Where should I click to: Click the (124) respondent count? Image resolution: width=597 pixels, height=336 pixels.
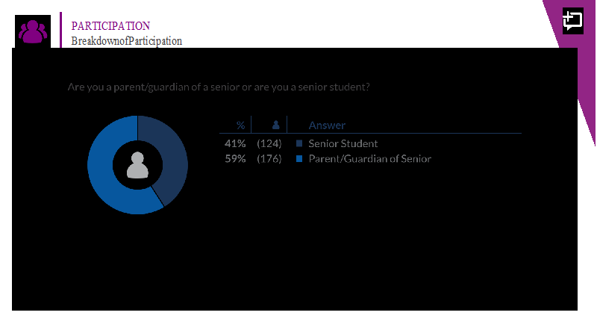coord(269,143)
